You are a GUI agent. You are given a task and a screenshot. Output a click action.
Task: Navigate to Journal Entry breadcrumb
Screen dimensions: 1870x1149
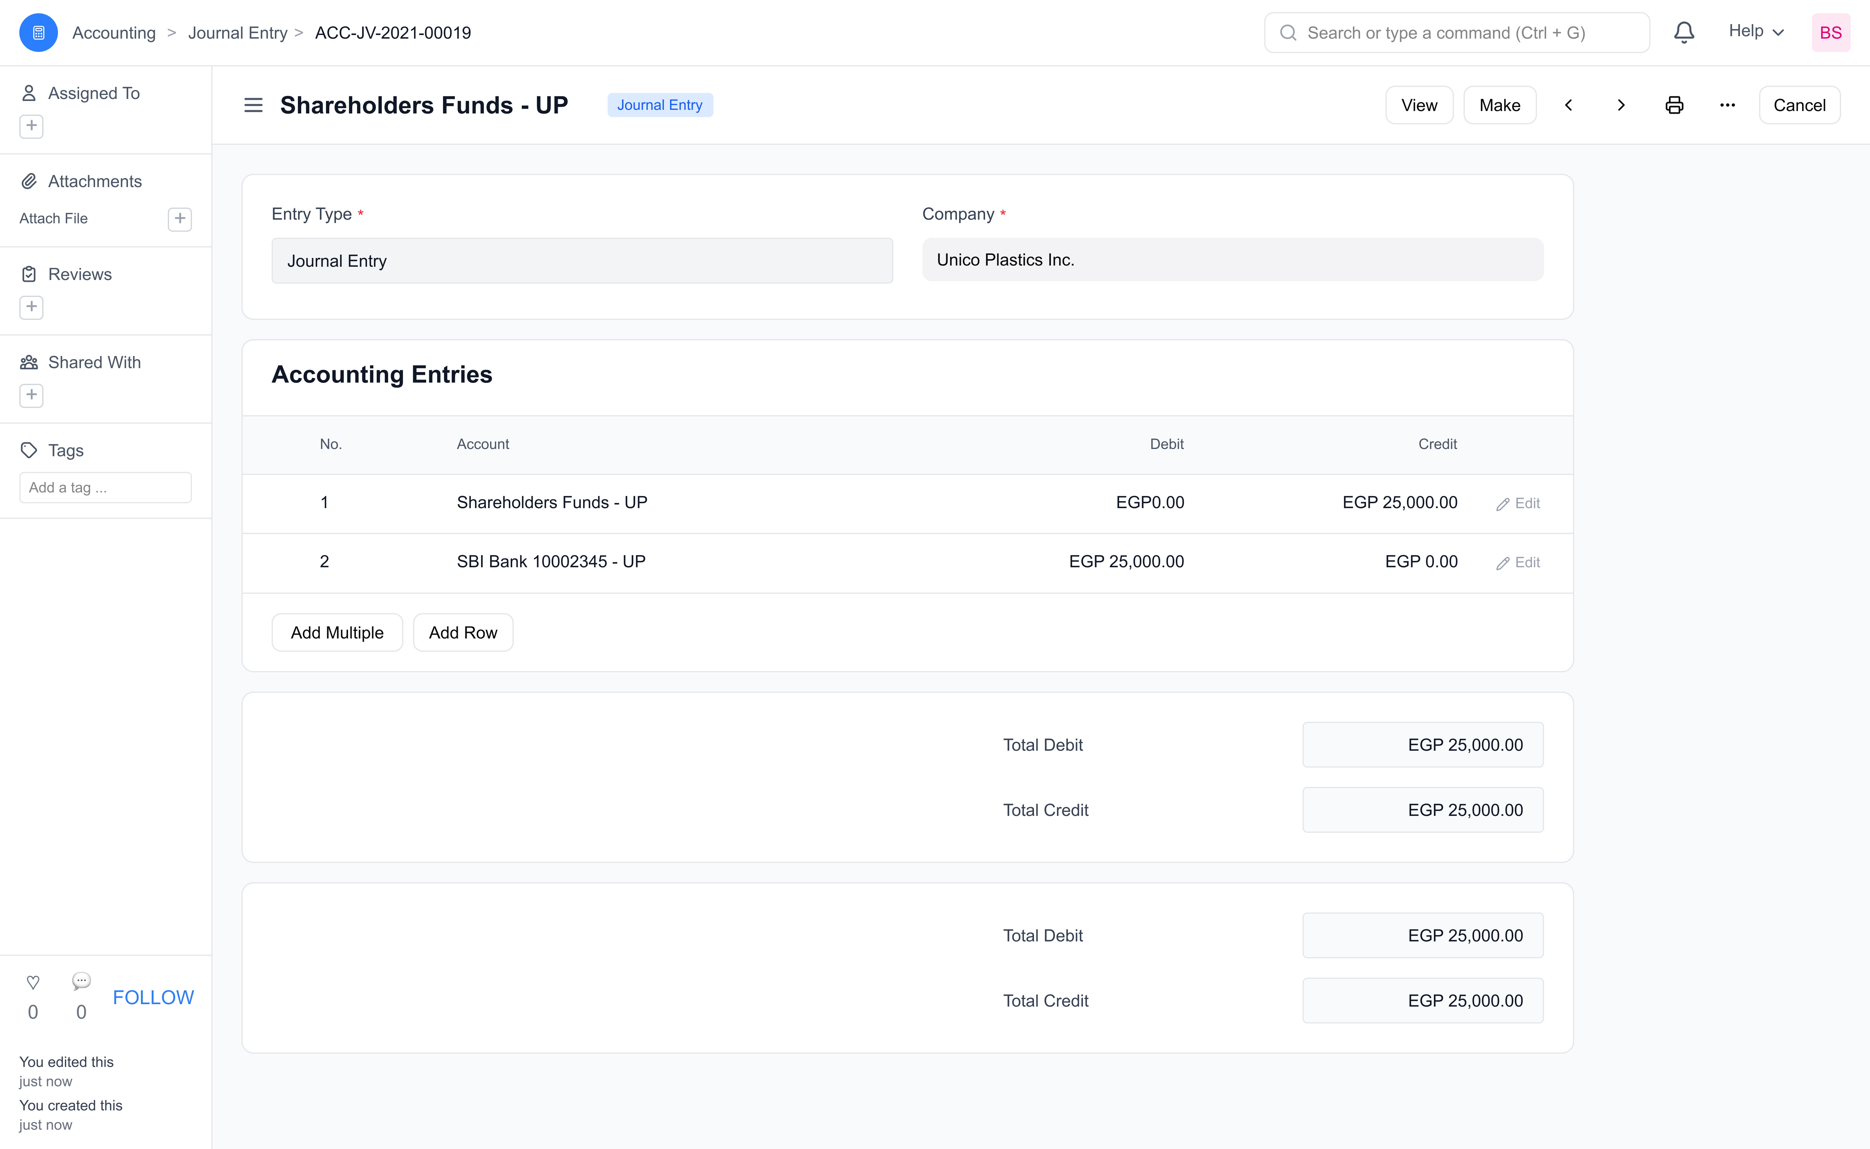point(237,33)
